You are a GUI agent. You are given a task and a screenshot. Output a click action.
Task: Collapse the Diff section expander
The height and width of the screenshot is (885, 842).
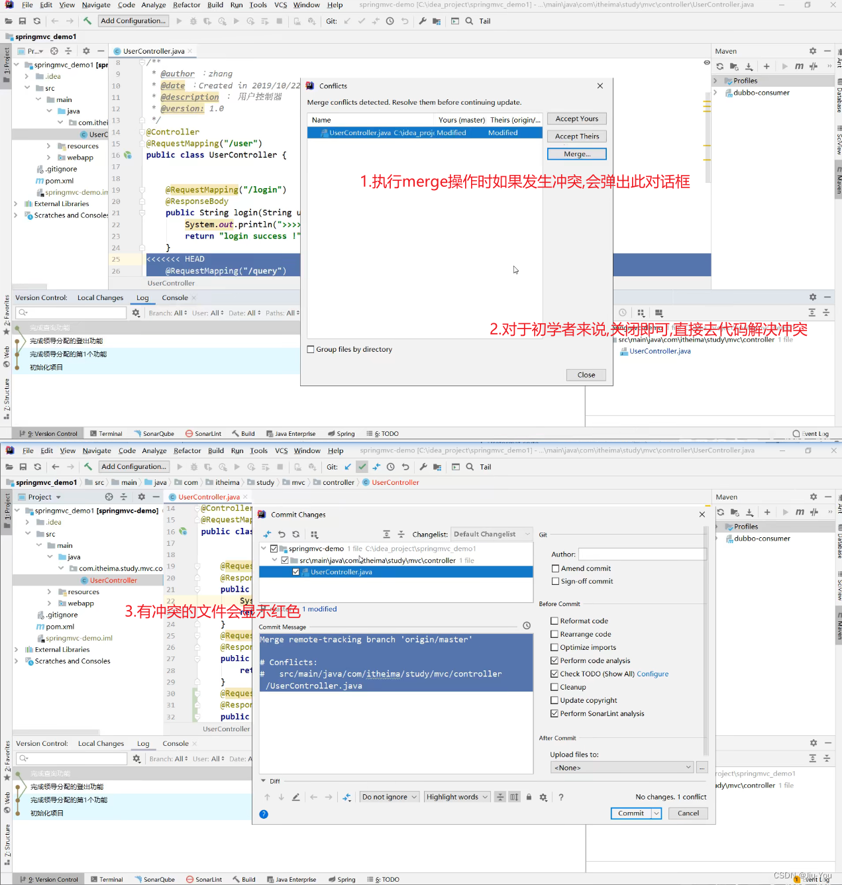[x=264, y=781]
